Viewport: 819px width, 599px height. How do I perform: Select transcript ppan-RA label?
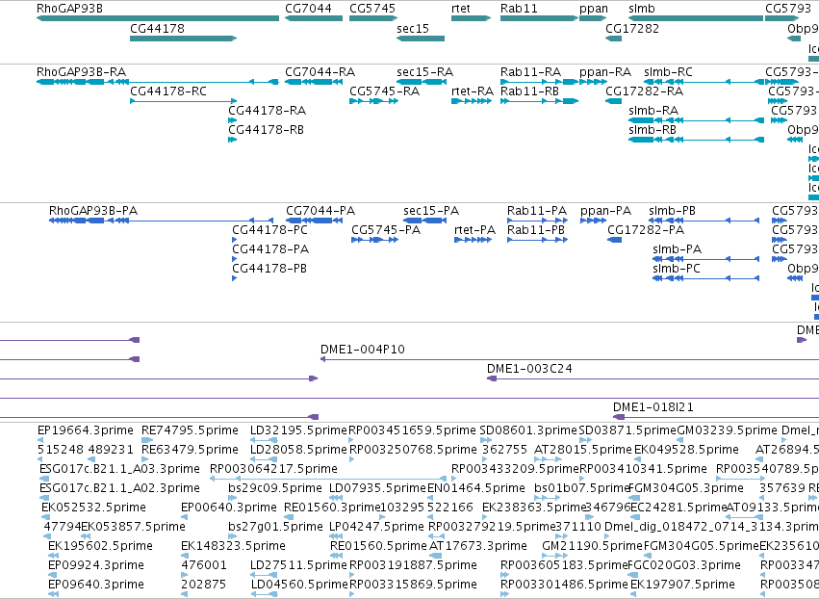tap(605, 71)
